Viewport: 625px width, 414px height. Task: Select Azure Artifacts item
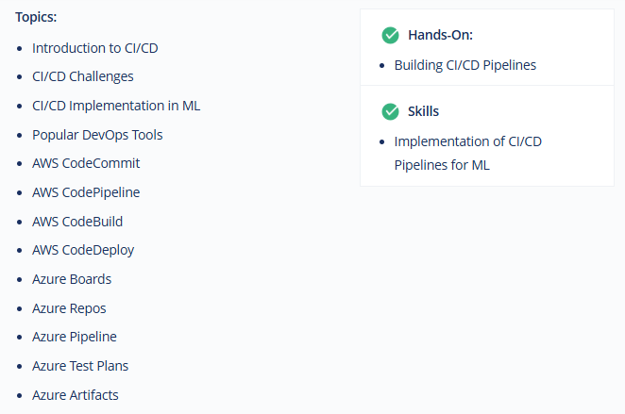[75, 395]
